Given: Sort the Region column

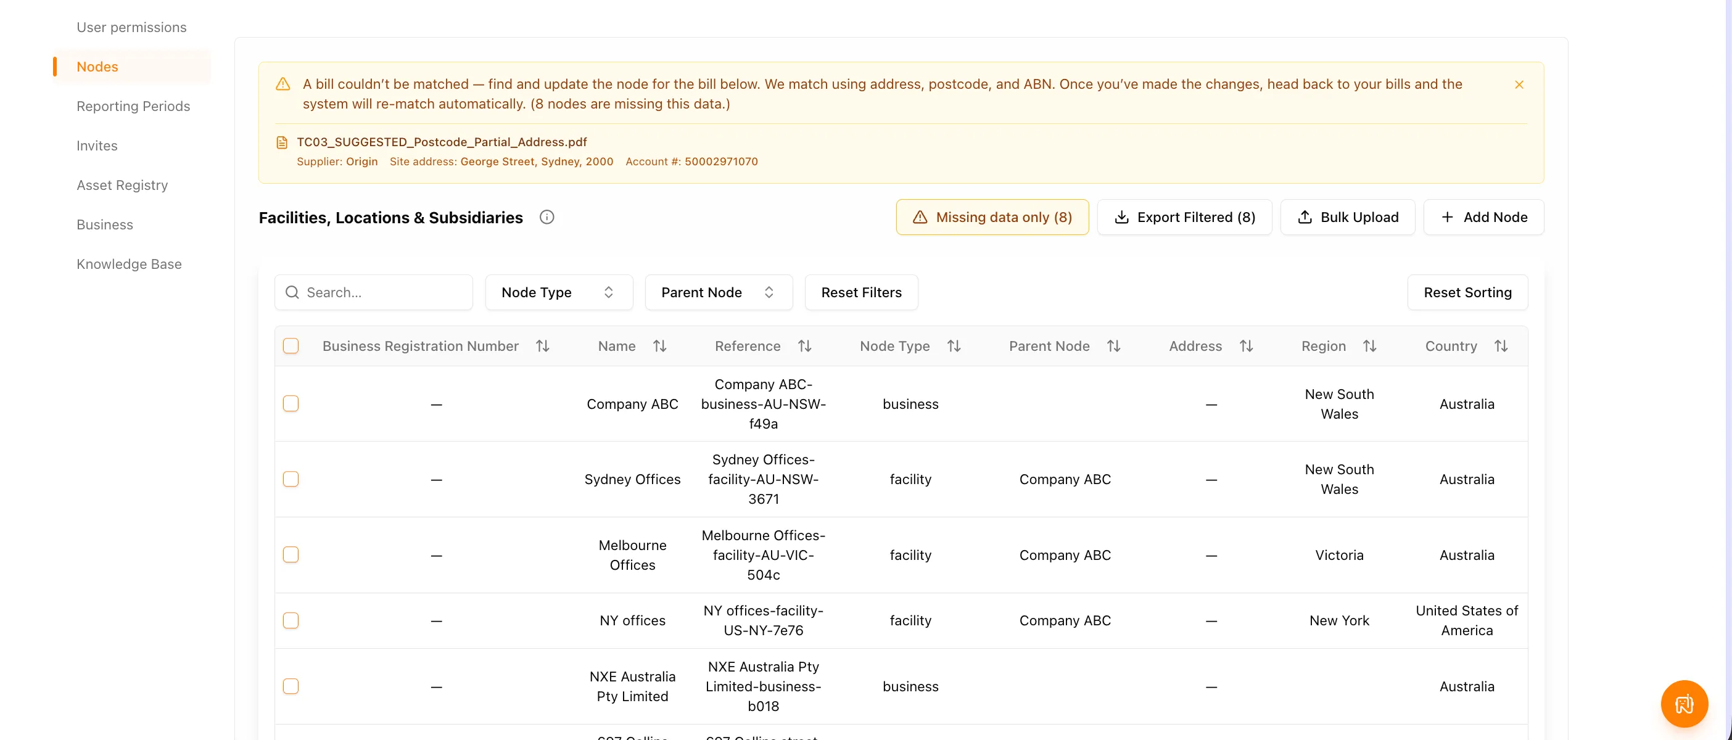Looking at the screenshot, I should point(1369,346).
